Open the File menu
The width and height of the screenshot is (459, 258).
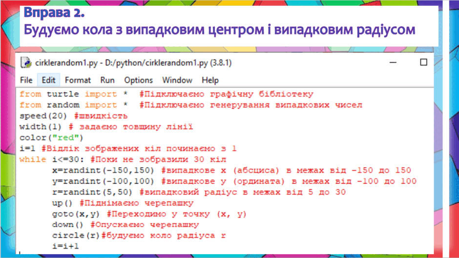[26, 80]
